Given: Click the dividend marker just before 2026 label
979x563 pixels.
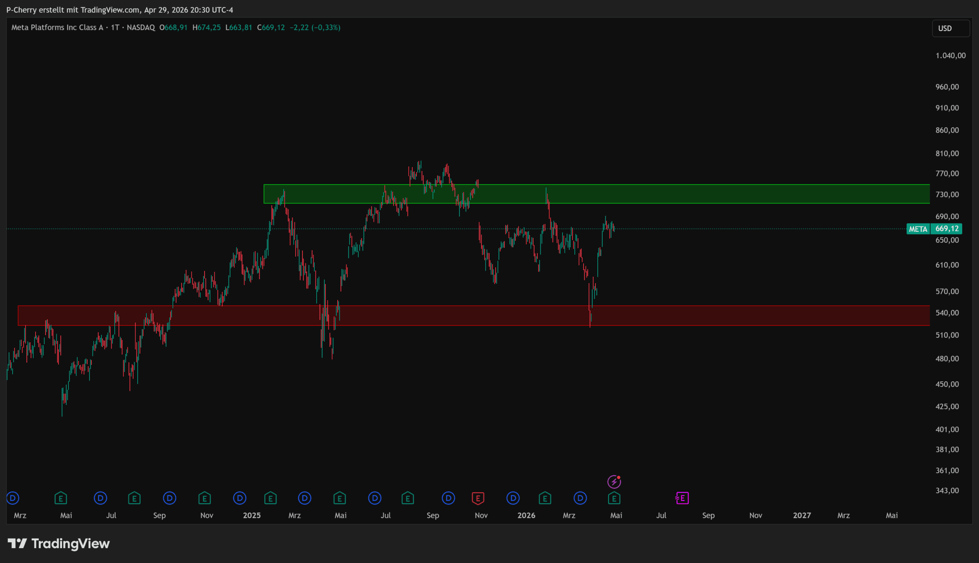Looking at the screenshot, I should [513, 498].
